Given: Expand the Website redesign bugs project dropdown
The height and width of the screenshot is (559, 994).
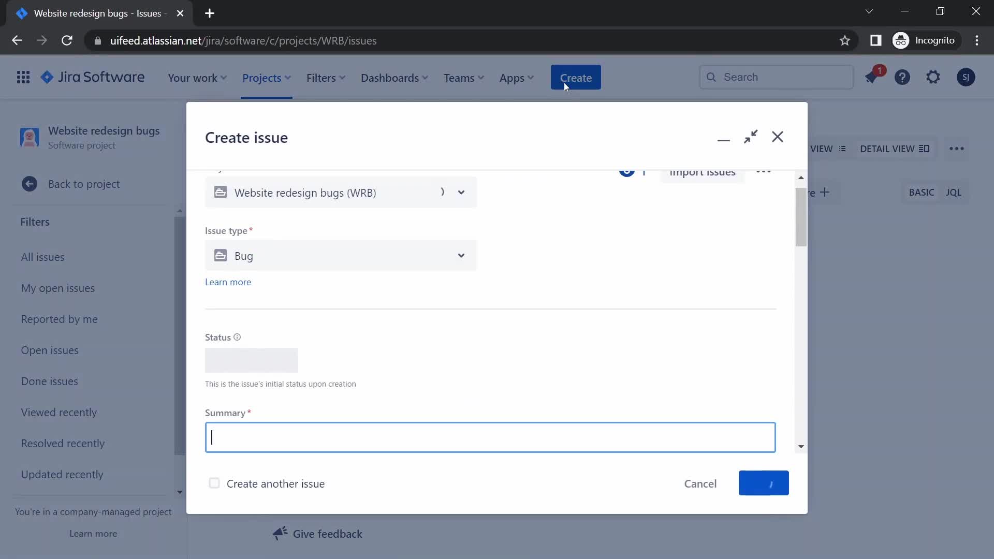Looking at the screenshot, I should (461, 193).
